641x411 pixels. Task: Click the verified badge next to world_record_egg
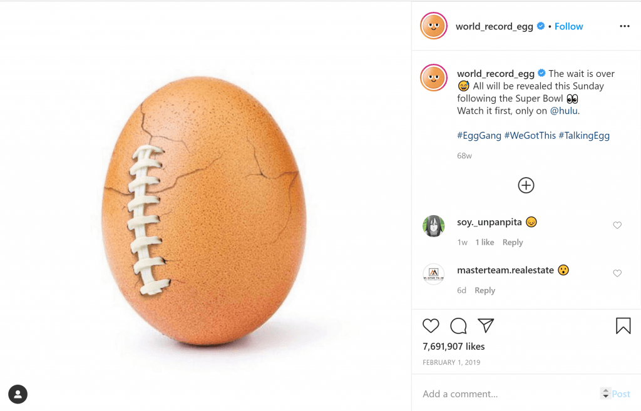(x=540, y=26)
